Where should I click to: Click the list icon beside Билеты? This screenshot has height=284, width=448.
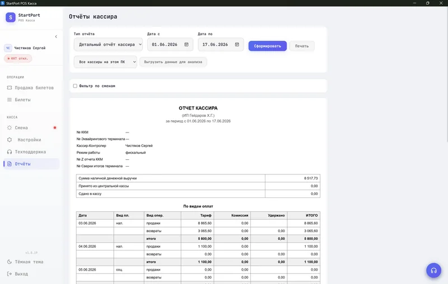10,100
